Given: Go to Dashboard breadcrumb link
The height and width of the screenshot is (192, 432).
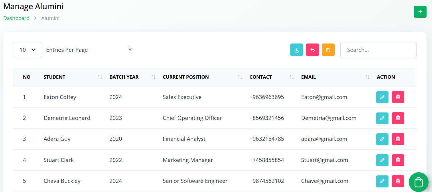Looking at the screenshot, I should click(16, 18).
